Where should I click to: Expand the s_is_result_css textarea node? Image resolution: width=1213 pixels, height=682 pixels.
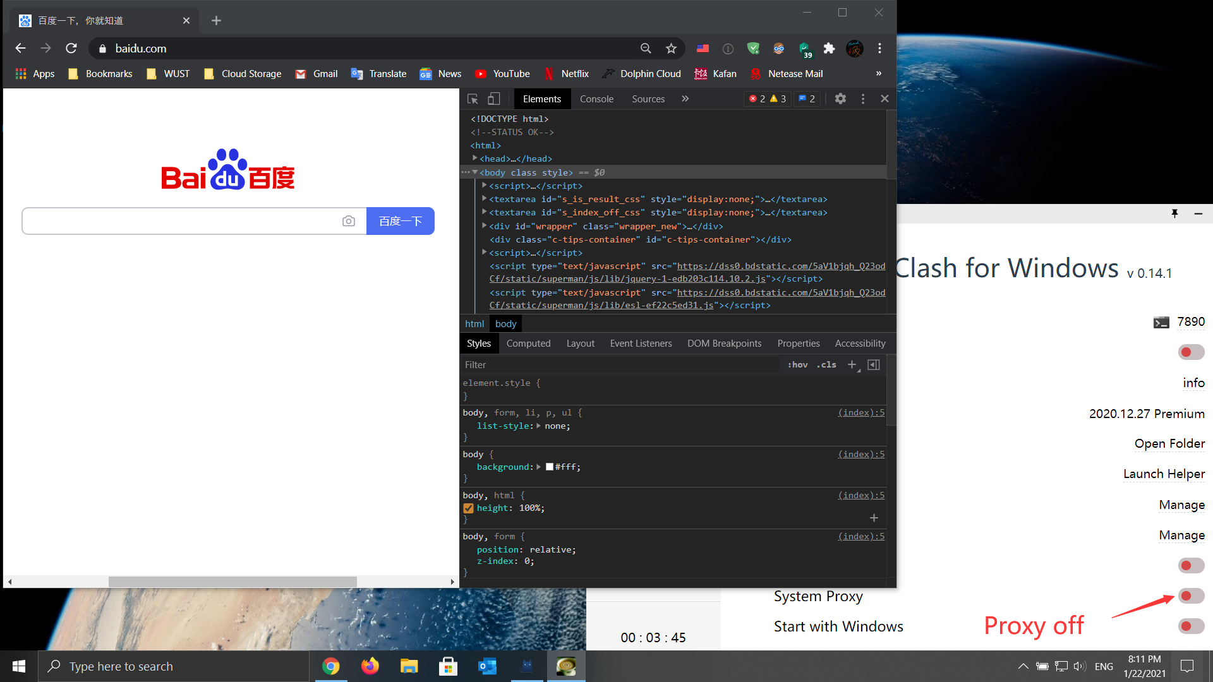point(485,198)
